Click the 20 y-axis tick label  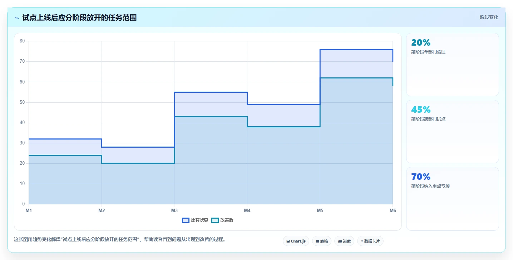tap(22, 163)
